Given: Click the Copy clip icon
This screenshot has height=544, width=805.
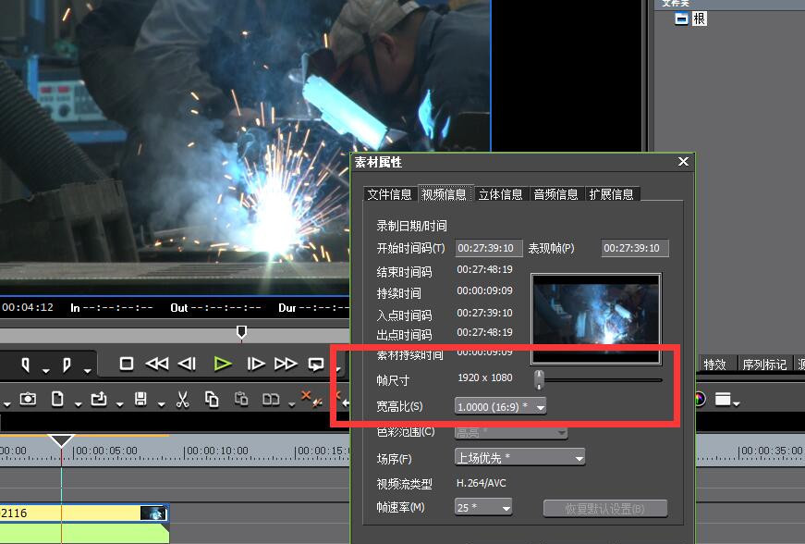Looking at the screenshot, I should click(x=213, y=400).
